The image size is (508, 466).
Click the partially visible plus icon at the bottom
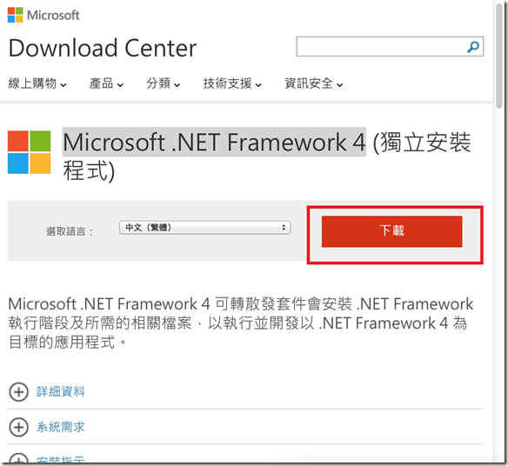(x=19, y=458)
